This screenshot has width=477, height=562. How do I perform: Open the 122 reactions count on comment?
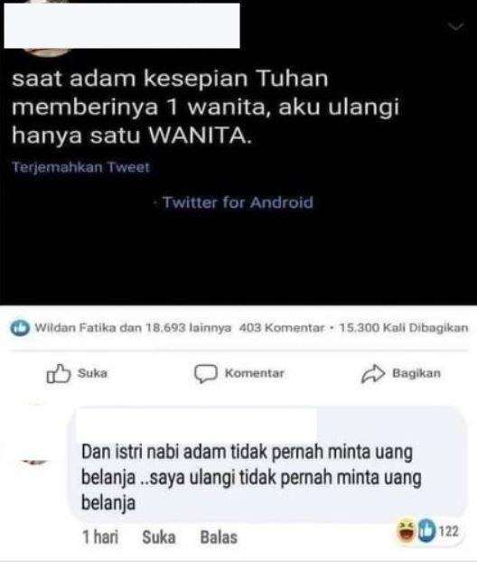point(449,531)
